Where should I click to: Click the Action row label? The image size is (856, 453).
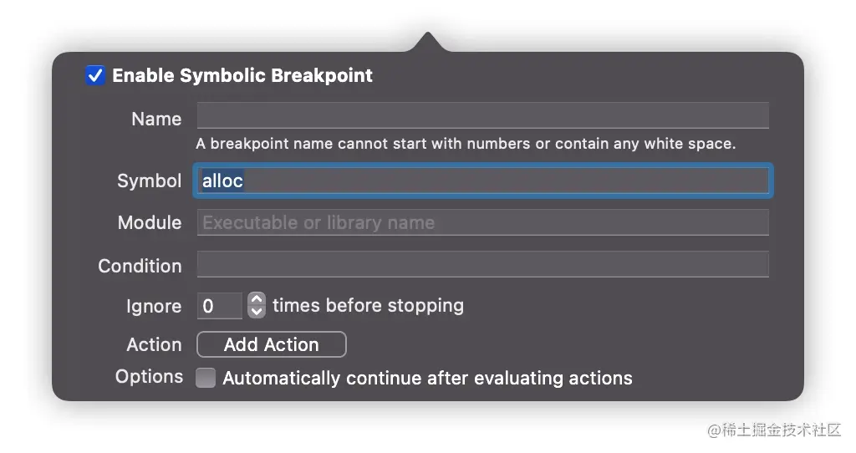pos(154,344)
